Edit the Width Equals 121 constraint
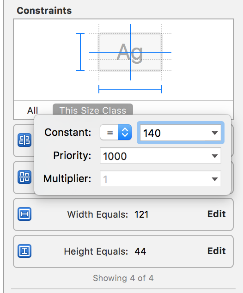 pos(217,214)
